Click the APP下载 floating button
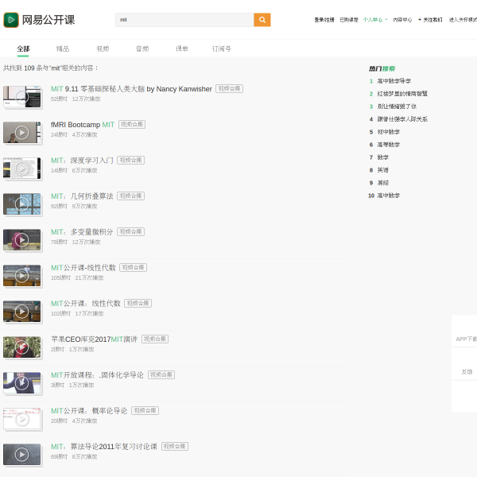 pos(465,332)
